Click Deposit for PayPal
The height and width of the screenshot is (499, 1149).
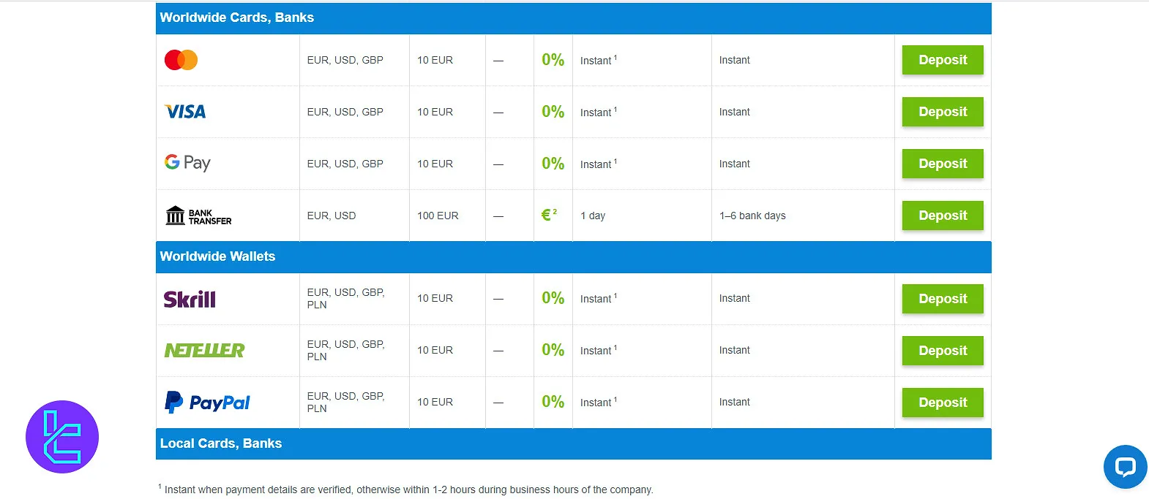pyautogui.click(x=943, y=402)
